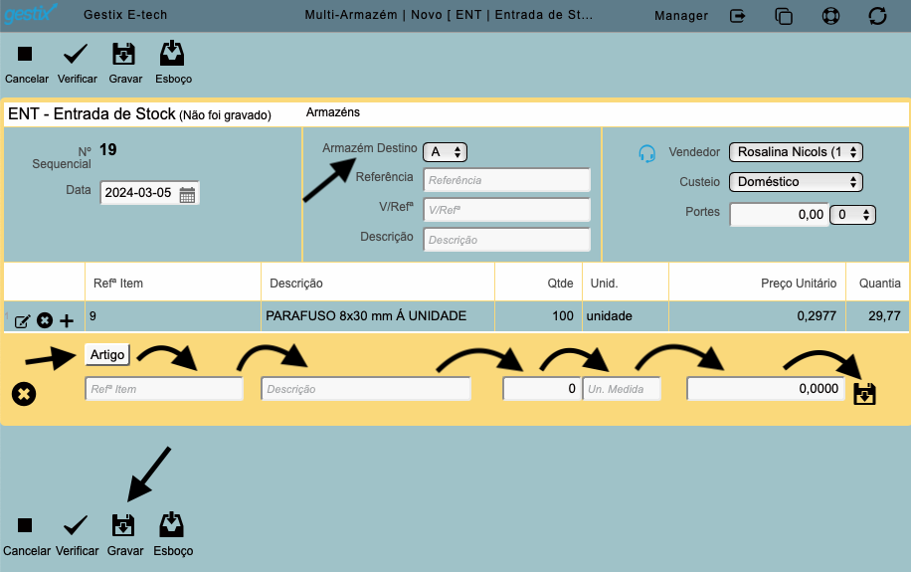Click the Preço Unitário column header
The height and width of the screenshot is (572, 911).
point(799,284)
